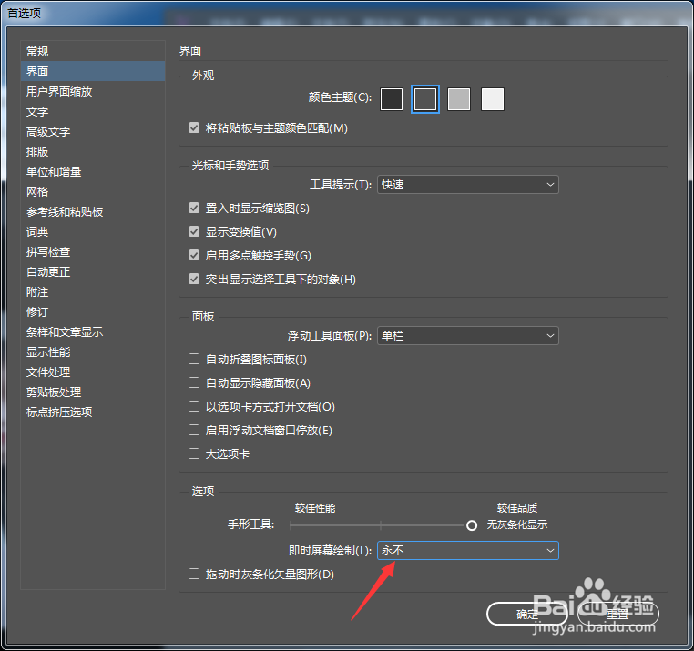Open 标点挤压选项 category

93,412
